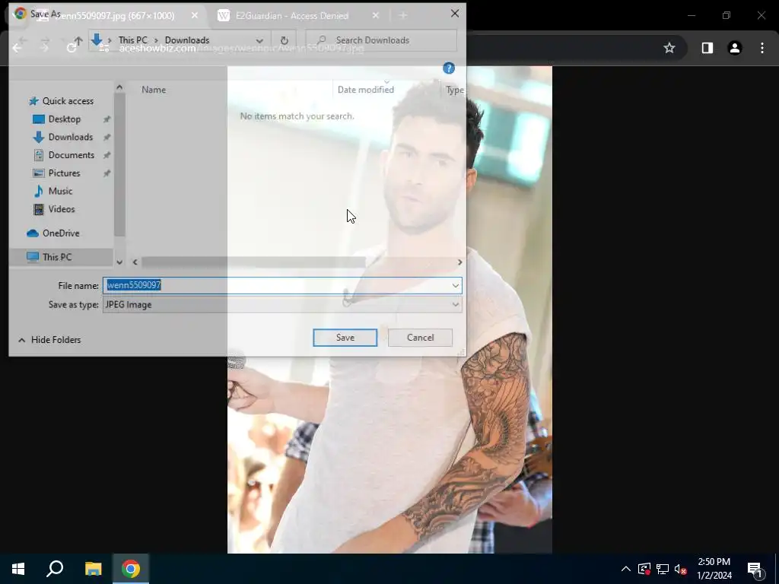Click the dialog help question mark icon
The height and width of the screenshot is (584, 779).
pyautogui.click(x=449, y=68)
